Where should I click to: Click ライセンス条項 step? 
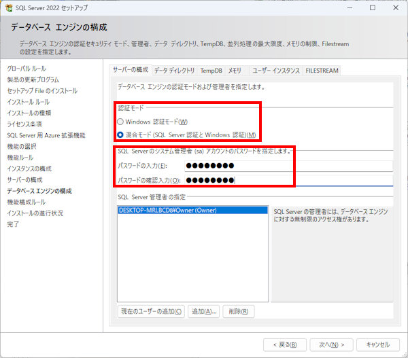(x=24, y=124)
